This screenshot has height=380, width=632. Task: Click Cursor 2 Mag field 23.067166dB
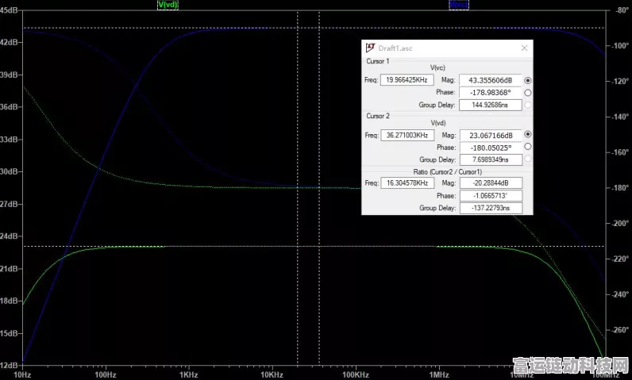pyautogui.click(x=491, y=135)
